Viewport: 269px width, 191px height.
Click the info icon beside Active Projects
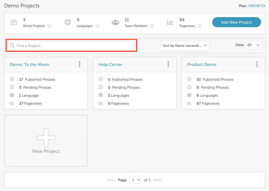tap(49, 26)
